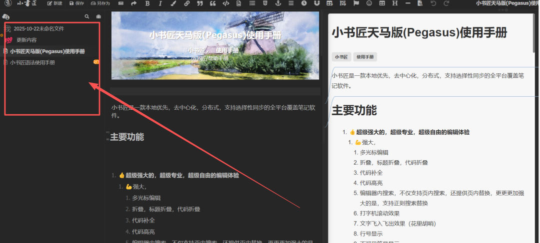Image resolution: width=540 pixels, height=243 pixels.
Task: Undo the last edit
Action: tap(433, 3)
